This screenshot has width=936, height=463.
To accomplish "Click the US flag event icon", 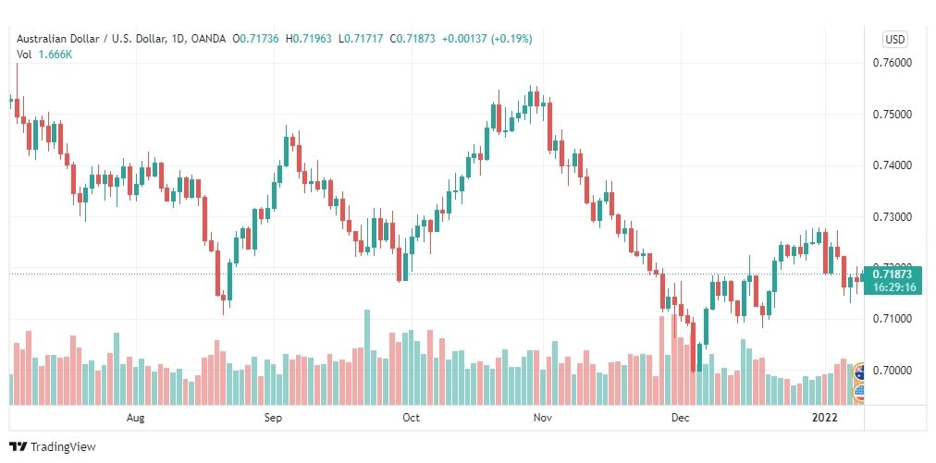I will [x=859, y=392].
